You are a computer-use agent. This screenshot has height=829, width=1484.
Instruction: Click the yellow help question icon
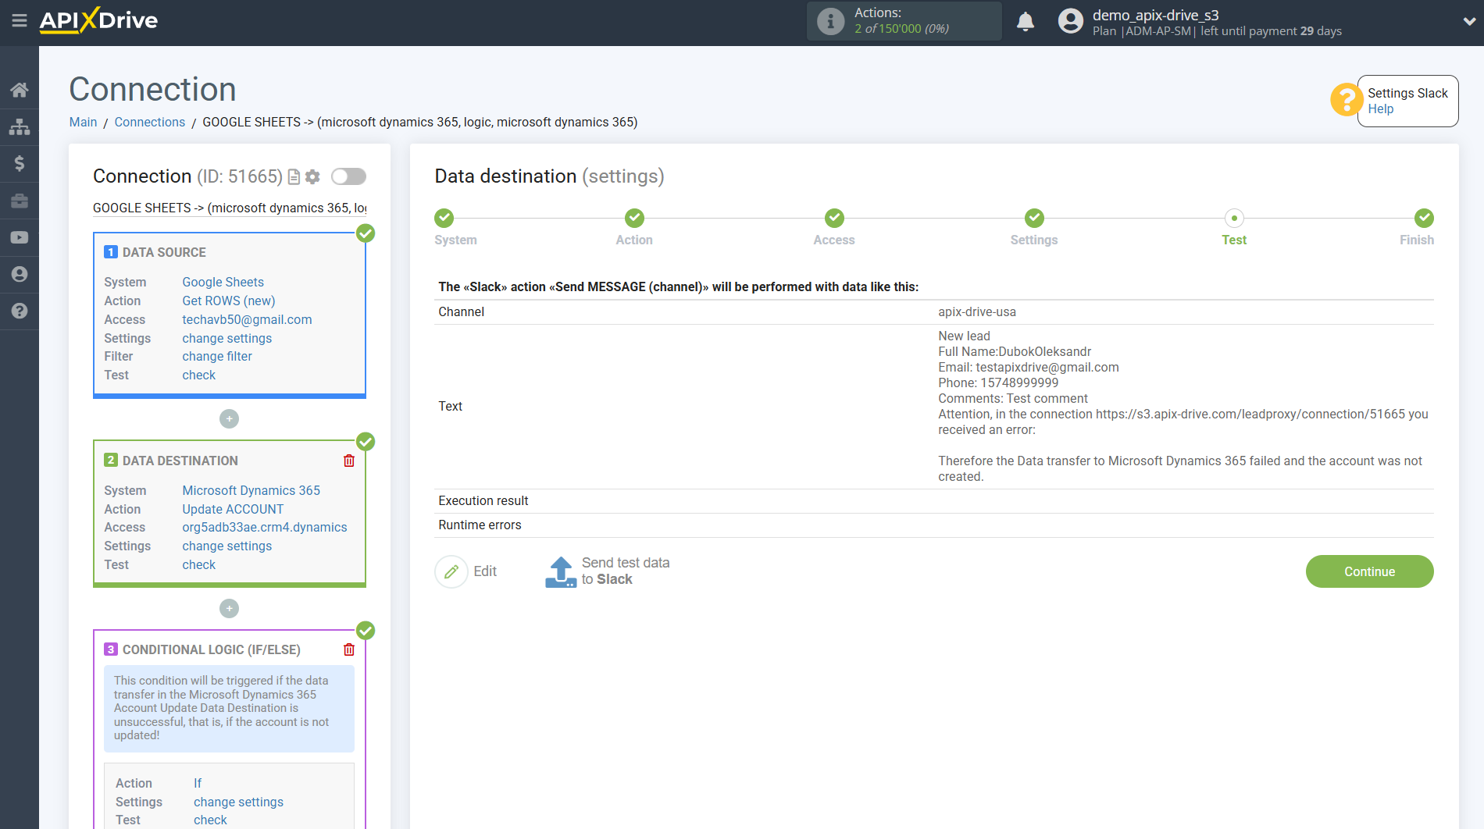[x=1347, y=100]
